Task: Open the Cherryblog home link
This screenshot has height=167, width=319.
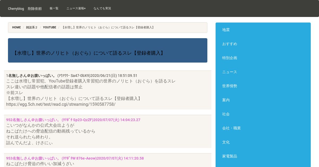Action: click(16, 8)
